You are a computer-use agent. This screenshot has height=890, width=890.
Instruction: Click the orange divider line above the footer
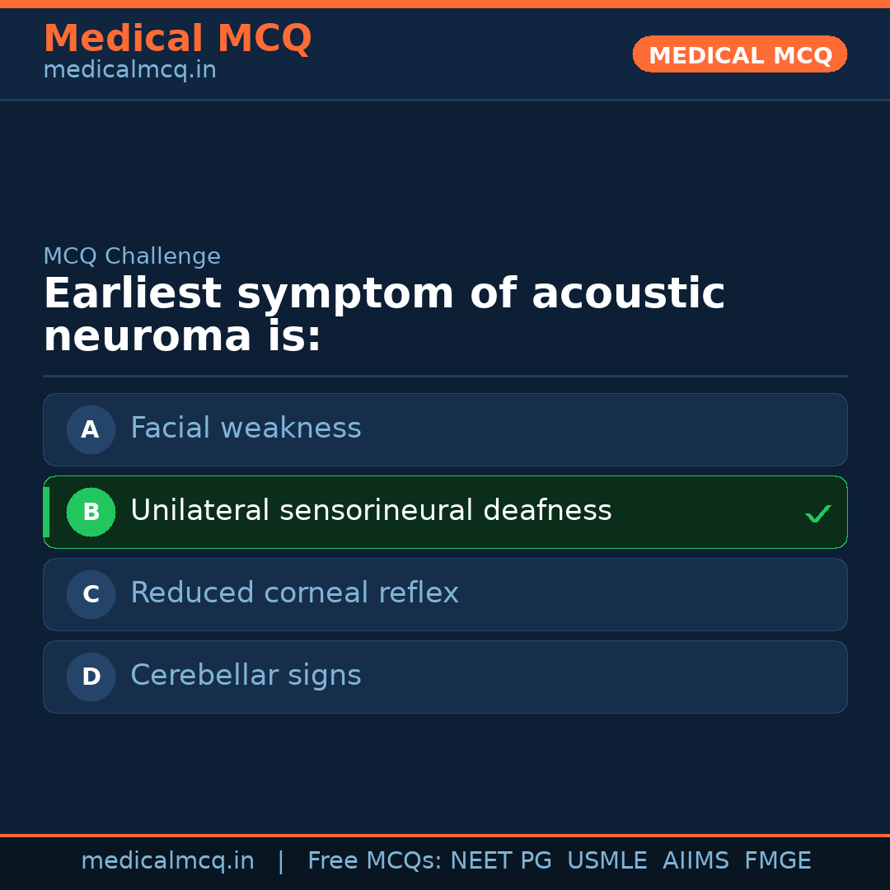(x=445, y=835)
